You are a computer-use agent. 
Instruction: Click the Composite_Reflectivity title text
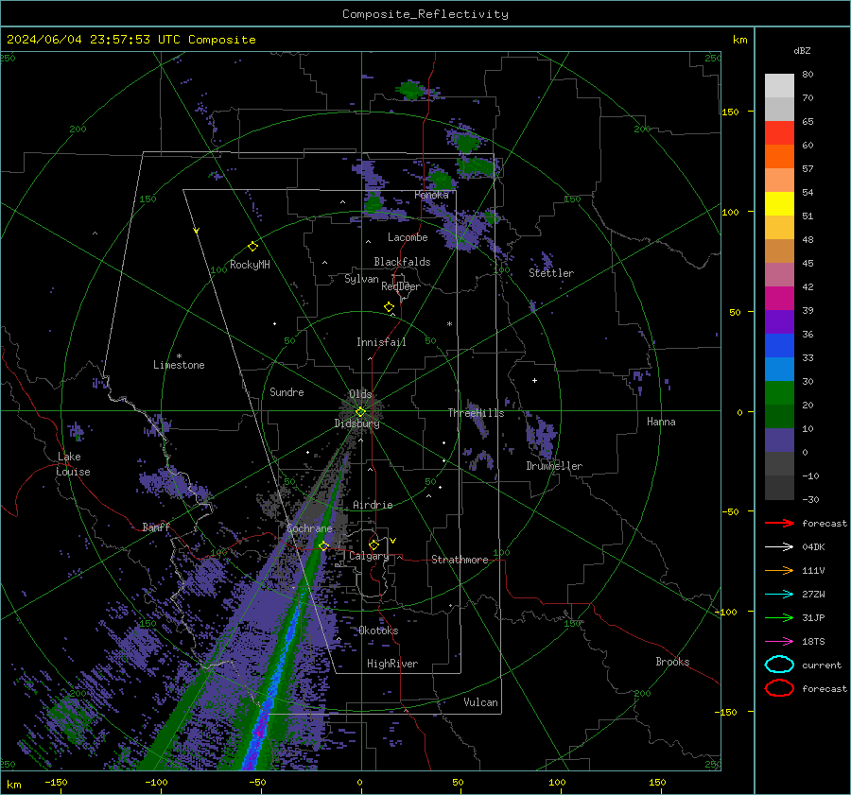point(425,14)
